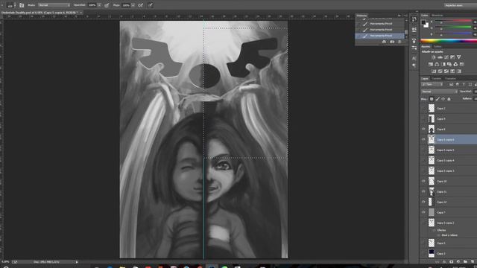The image size is (477, 268).
Task: Lock image pixels with brush lock icon
Action: [x=437, y=99]
